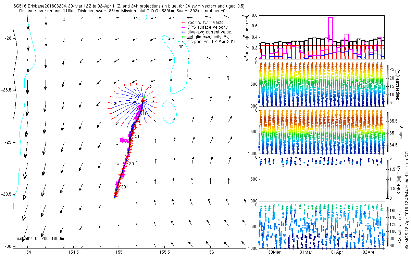Click the '02Apr' time axis tick label
411x256 pixels.
coord(369,252)
